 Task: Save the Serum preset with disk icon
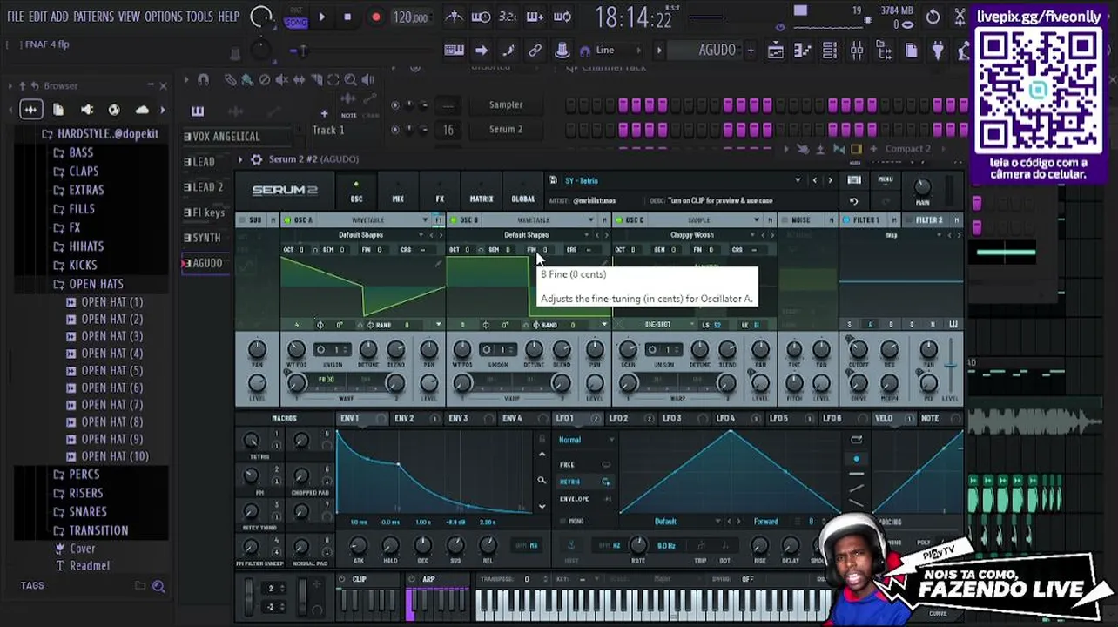[x=552, y=180]
